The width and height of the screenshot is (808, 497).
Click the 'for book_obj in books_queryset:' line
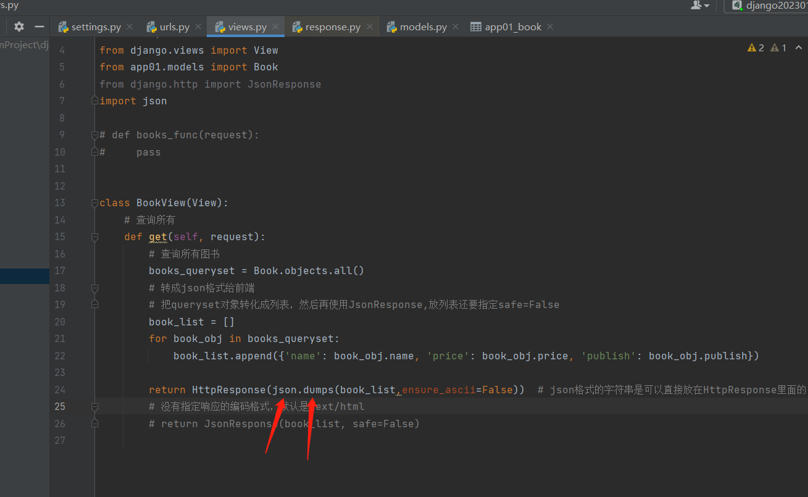pos(244,338)
